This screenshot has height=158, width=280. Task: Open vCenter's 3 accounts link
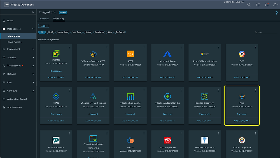tap(56, 71)
